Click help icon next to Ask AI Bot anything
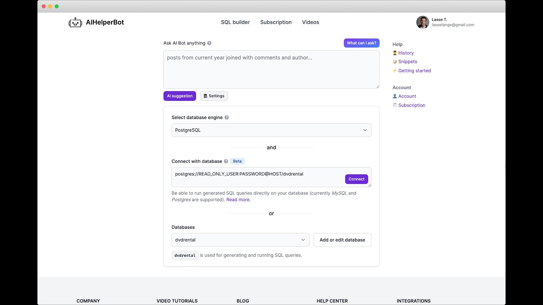 209,43
